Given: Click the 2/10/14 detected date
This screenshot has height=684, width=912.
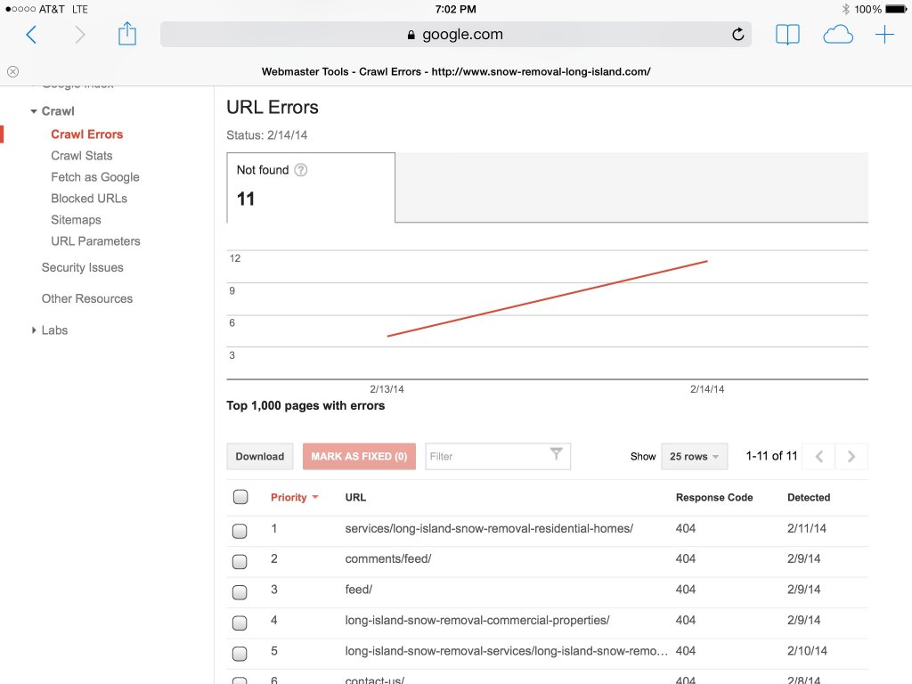Looking at the screenshot, I should point(807,651).
